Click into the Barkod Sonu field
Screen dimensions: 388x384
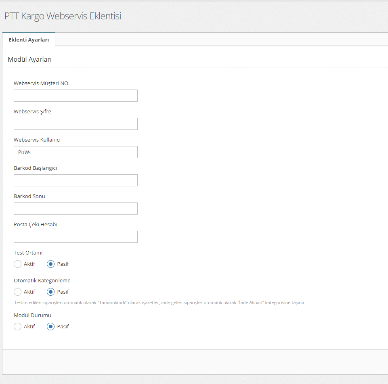pyautogui.click(x=76, y=209)
